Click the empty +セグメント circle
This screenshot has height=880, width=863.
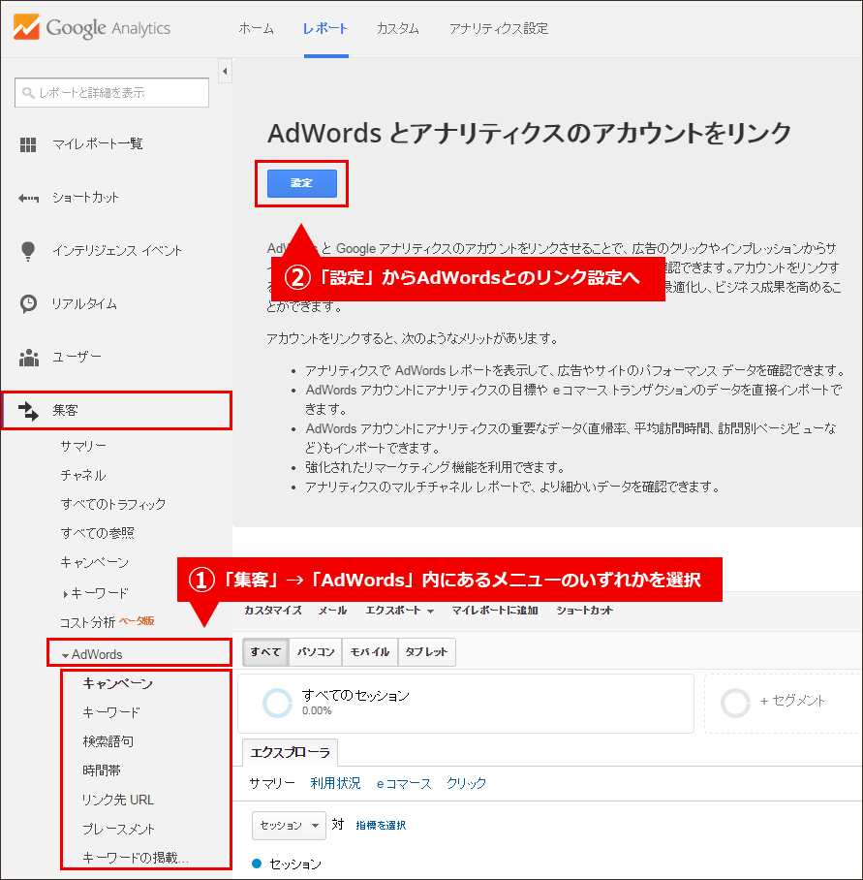(735, 703)
